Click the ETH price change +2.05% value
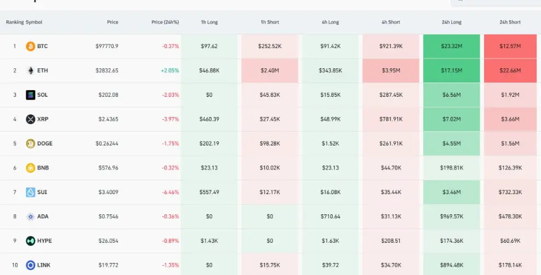541x275 pixels. pyautogui.click(x=170, y=71)
